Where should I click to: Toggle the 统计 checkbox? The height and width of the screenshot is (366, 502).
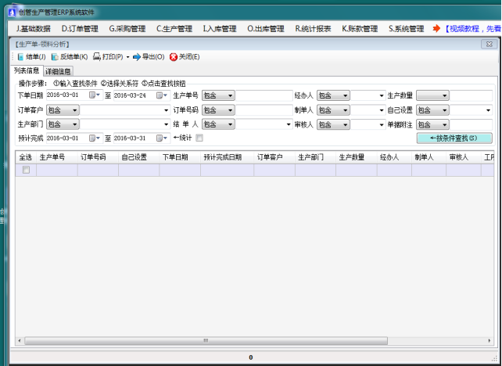199,138
